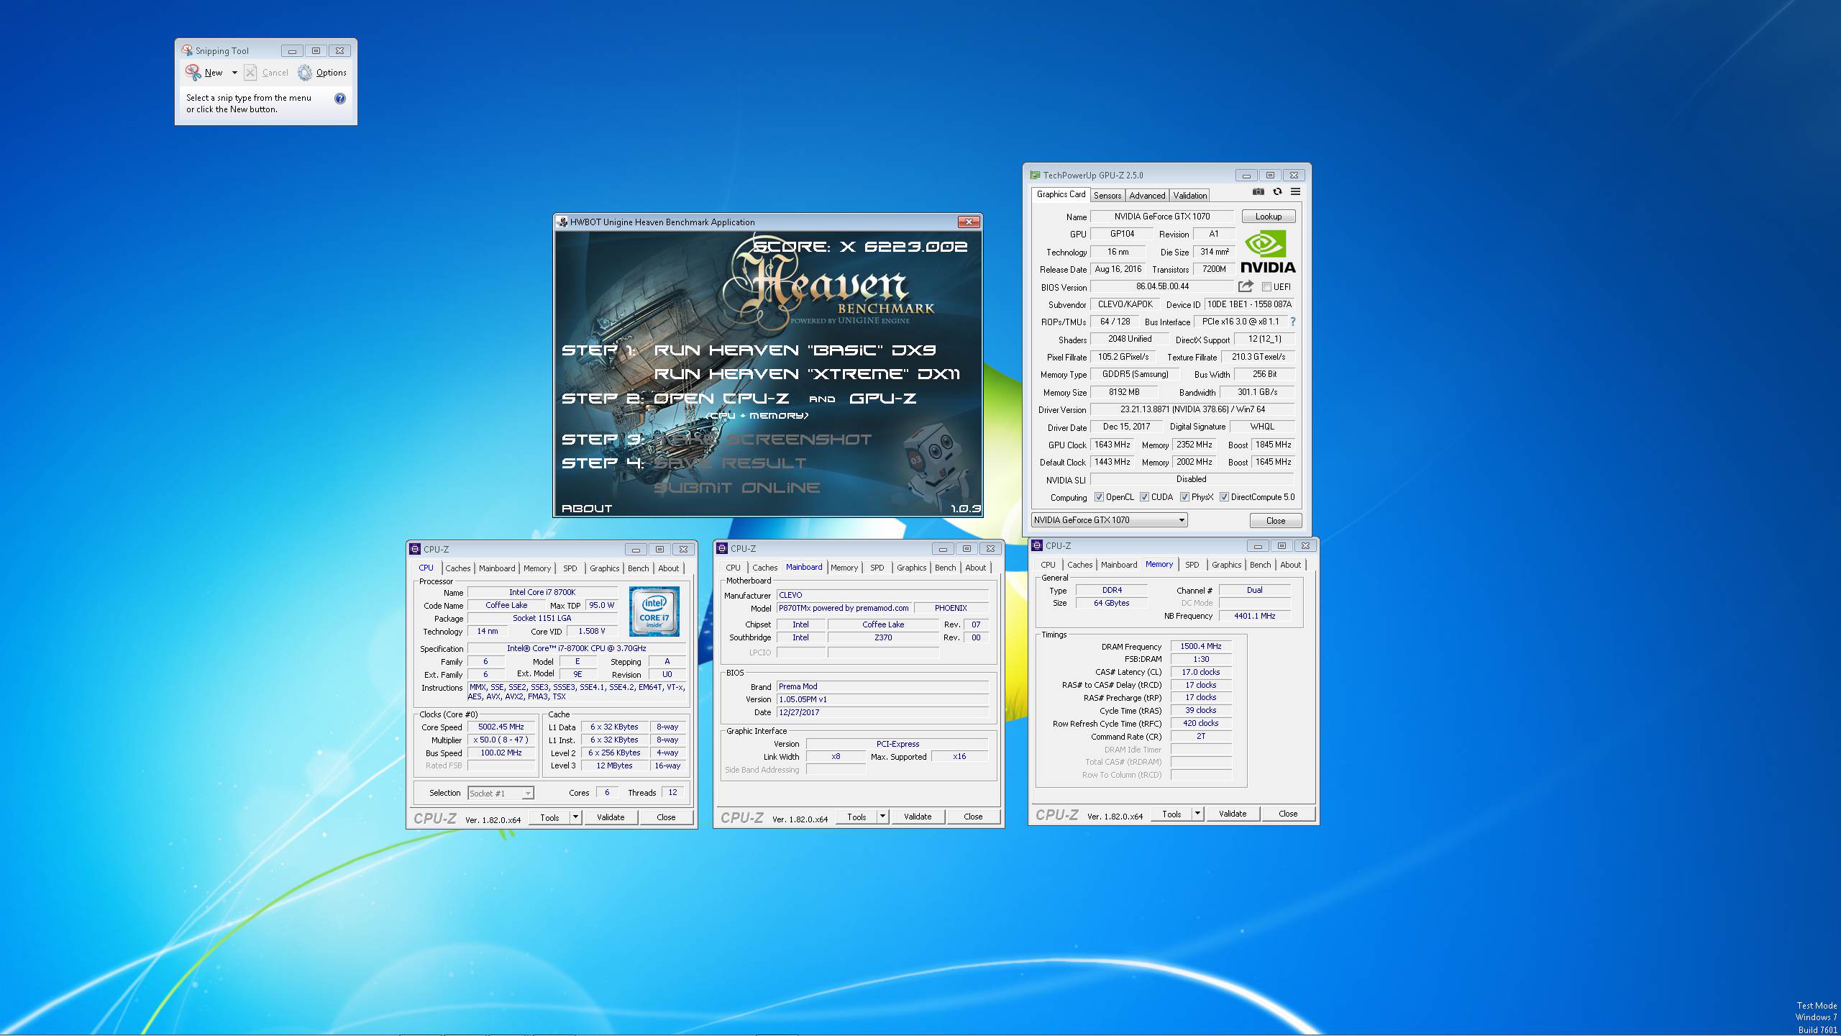Click Save Result in Heaven Benchmark
1841x1036 pixels.
pyautogui.click(x=730, y=463)
